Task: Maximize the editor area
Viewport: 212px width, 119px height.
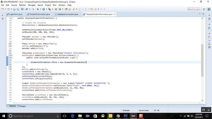Action: pyautogui.click(x=203, y=14)
